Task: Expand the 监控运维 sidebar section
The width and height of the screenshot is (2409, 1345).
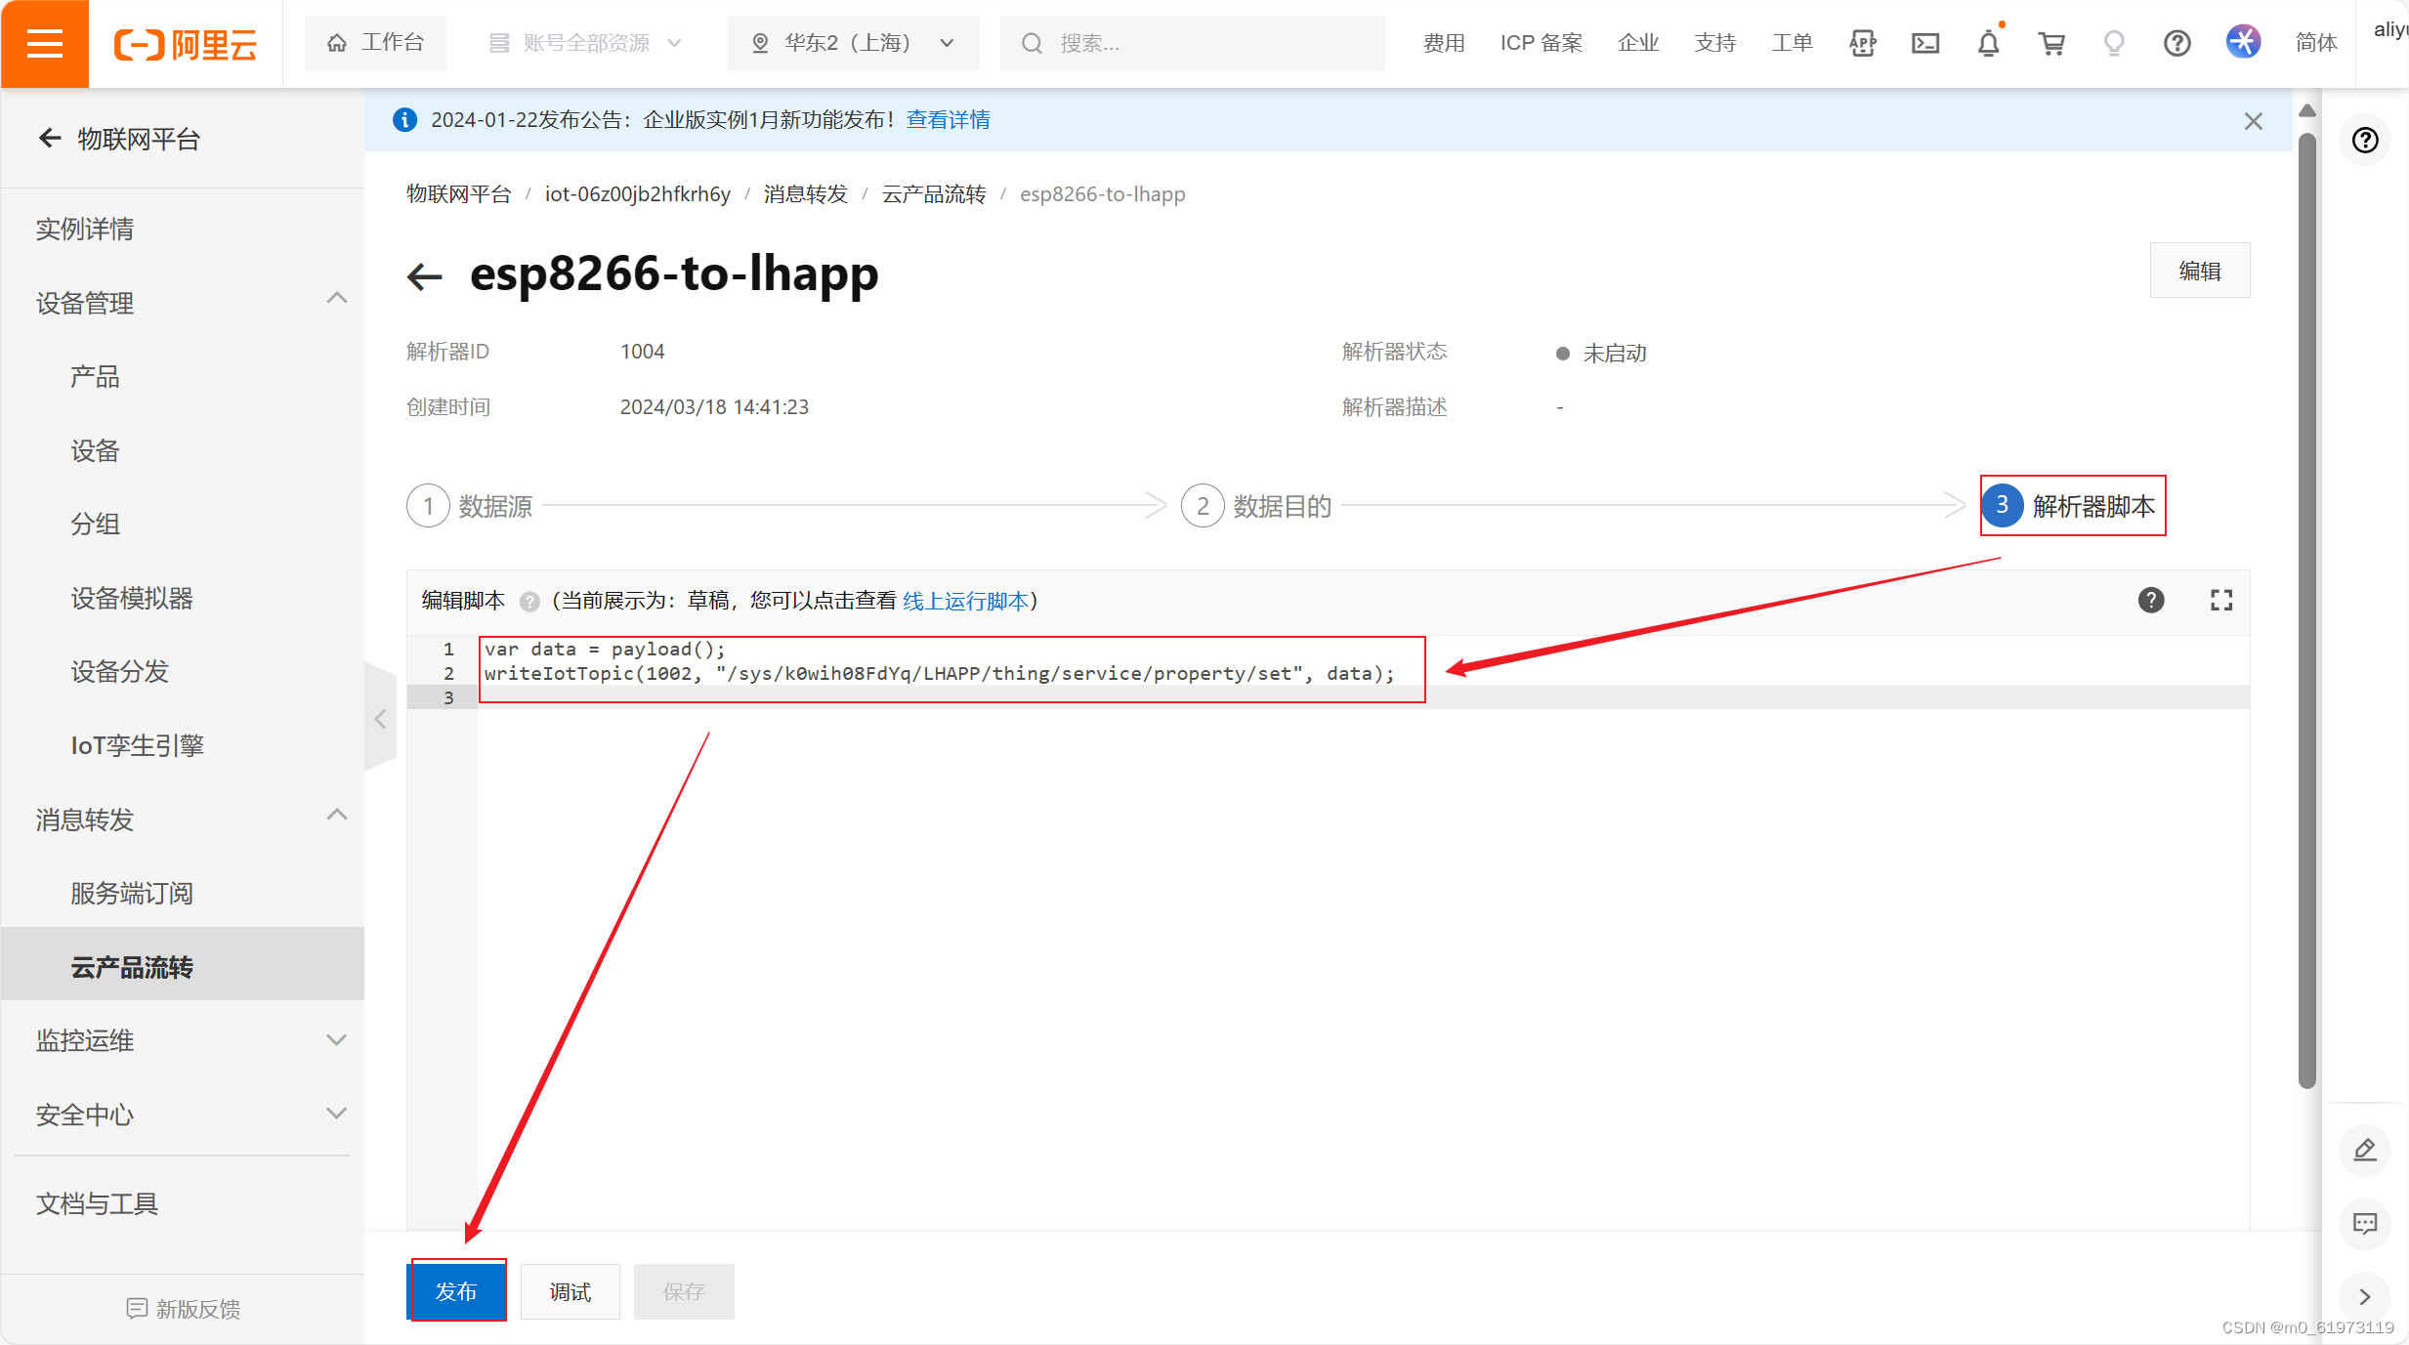Action: 336,1040
